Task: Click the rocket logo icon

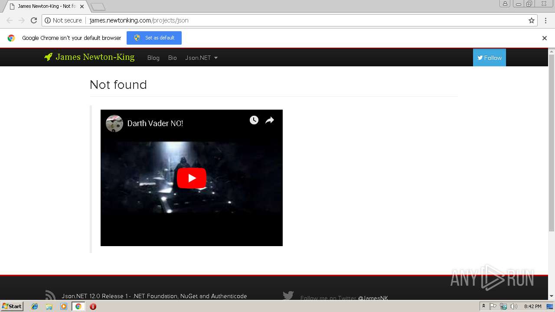Action: pos(48,57)
